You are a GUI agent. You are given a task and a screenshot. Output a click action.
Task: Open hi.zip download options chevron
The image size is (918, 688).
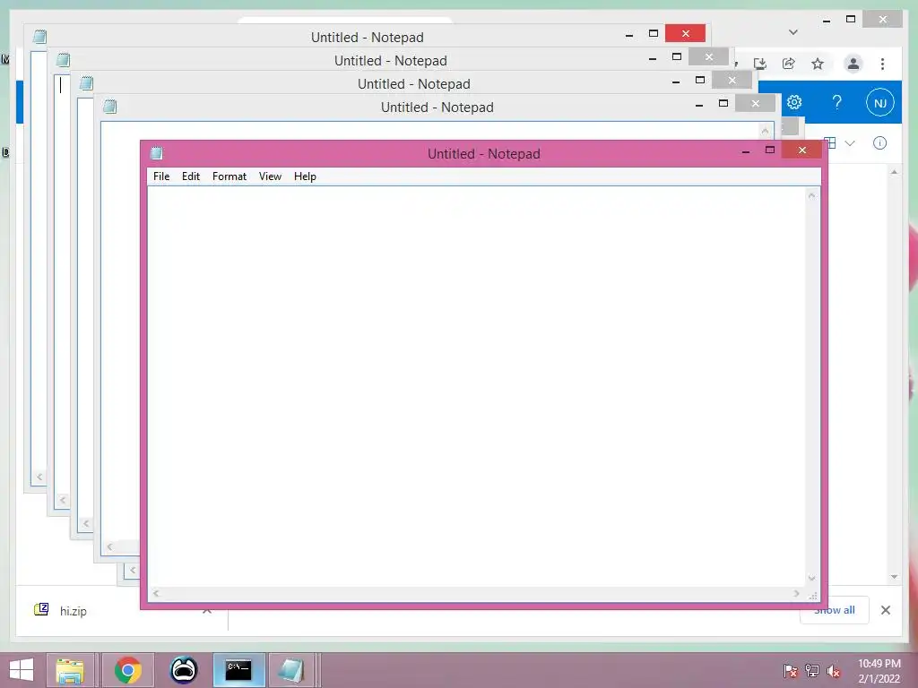207,611
